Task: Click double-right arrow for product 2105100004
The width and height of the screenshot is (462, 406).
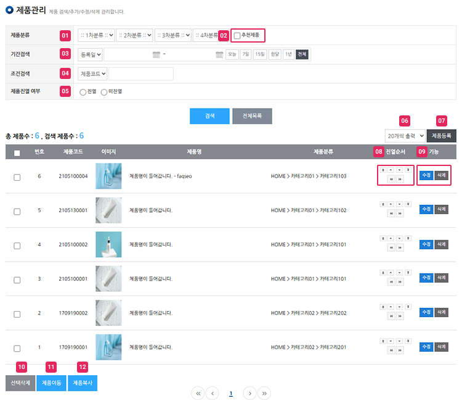Action: [x=400, y=179]
